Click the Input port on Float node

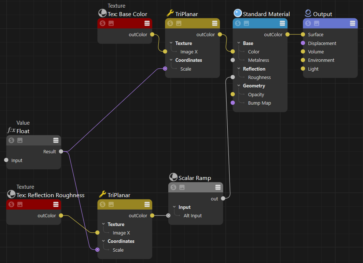(x=6, y=160)
